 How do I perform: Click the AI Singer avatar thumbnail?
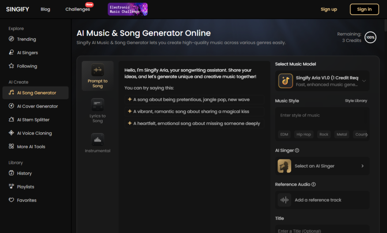[284, 166]
